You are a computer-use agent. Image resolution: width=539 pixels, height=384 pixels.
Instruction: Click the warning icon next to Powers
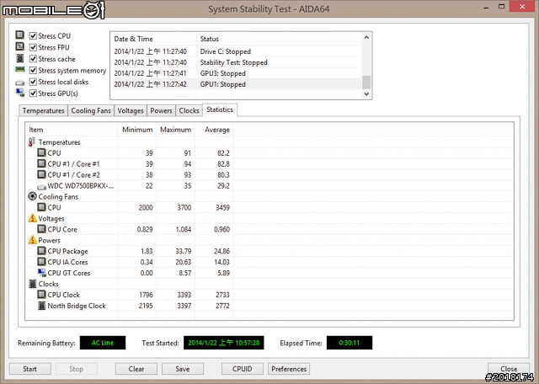pos(32,240)
